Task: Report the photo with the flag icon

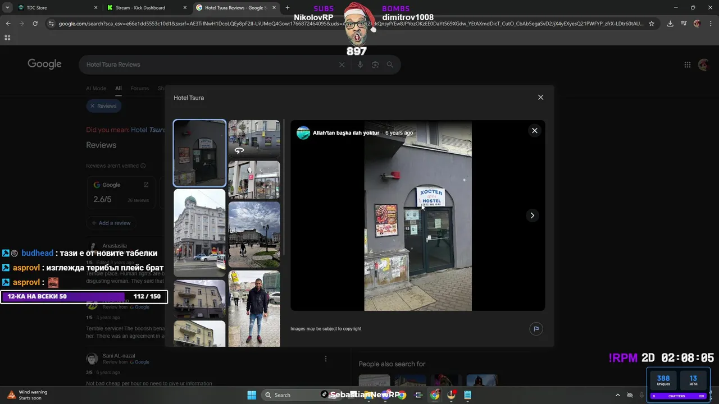Action: (536, 329)
